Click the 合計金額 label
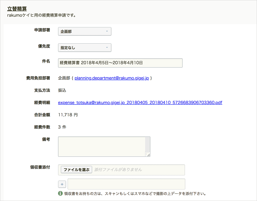This screenshot has height=201, width=257. tap(42, 115)
